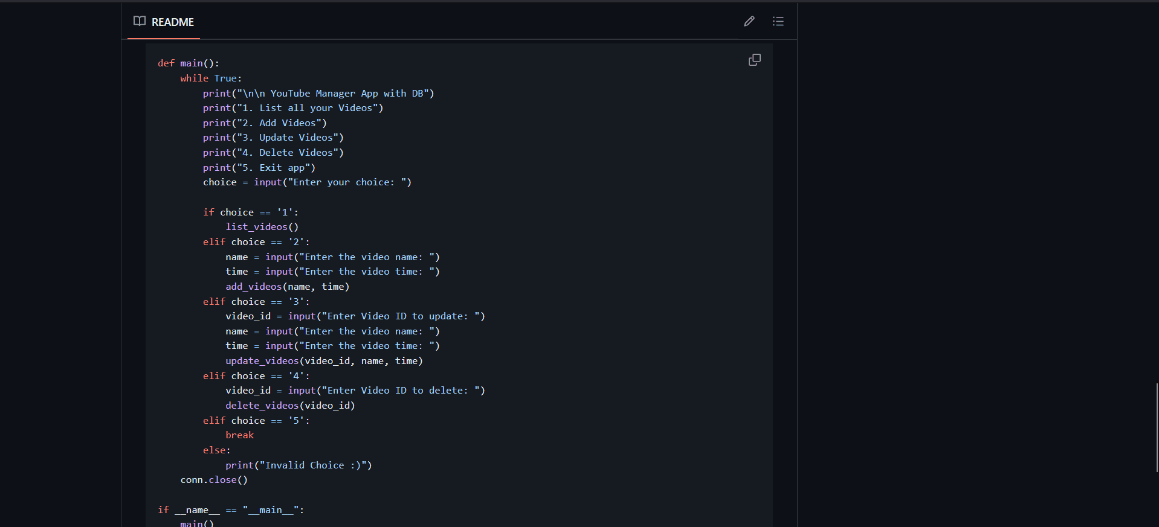The height and width of the screenshot is (527, 1159).
Task: Click 'delete_videos(video_id)' line
Action: tap(291, 406)
